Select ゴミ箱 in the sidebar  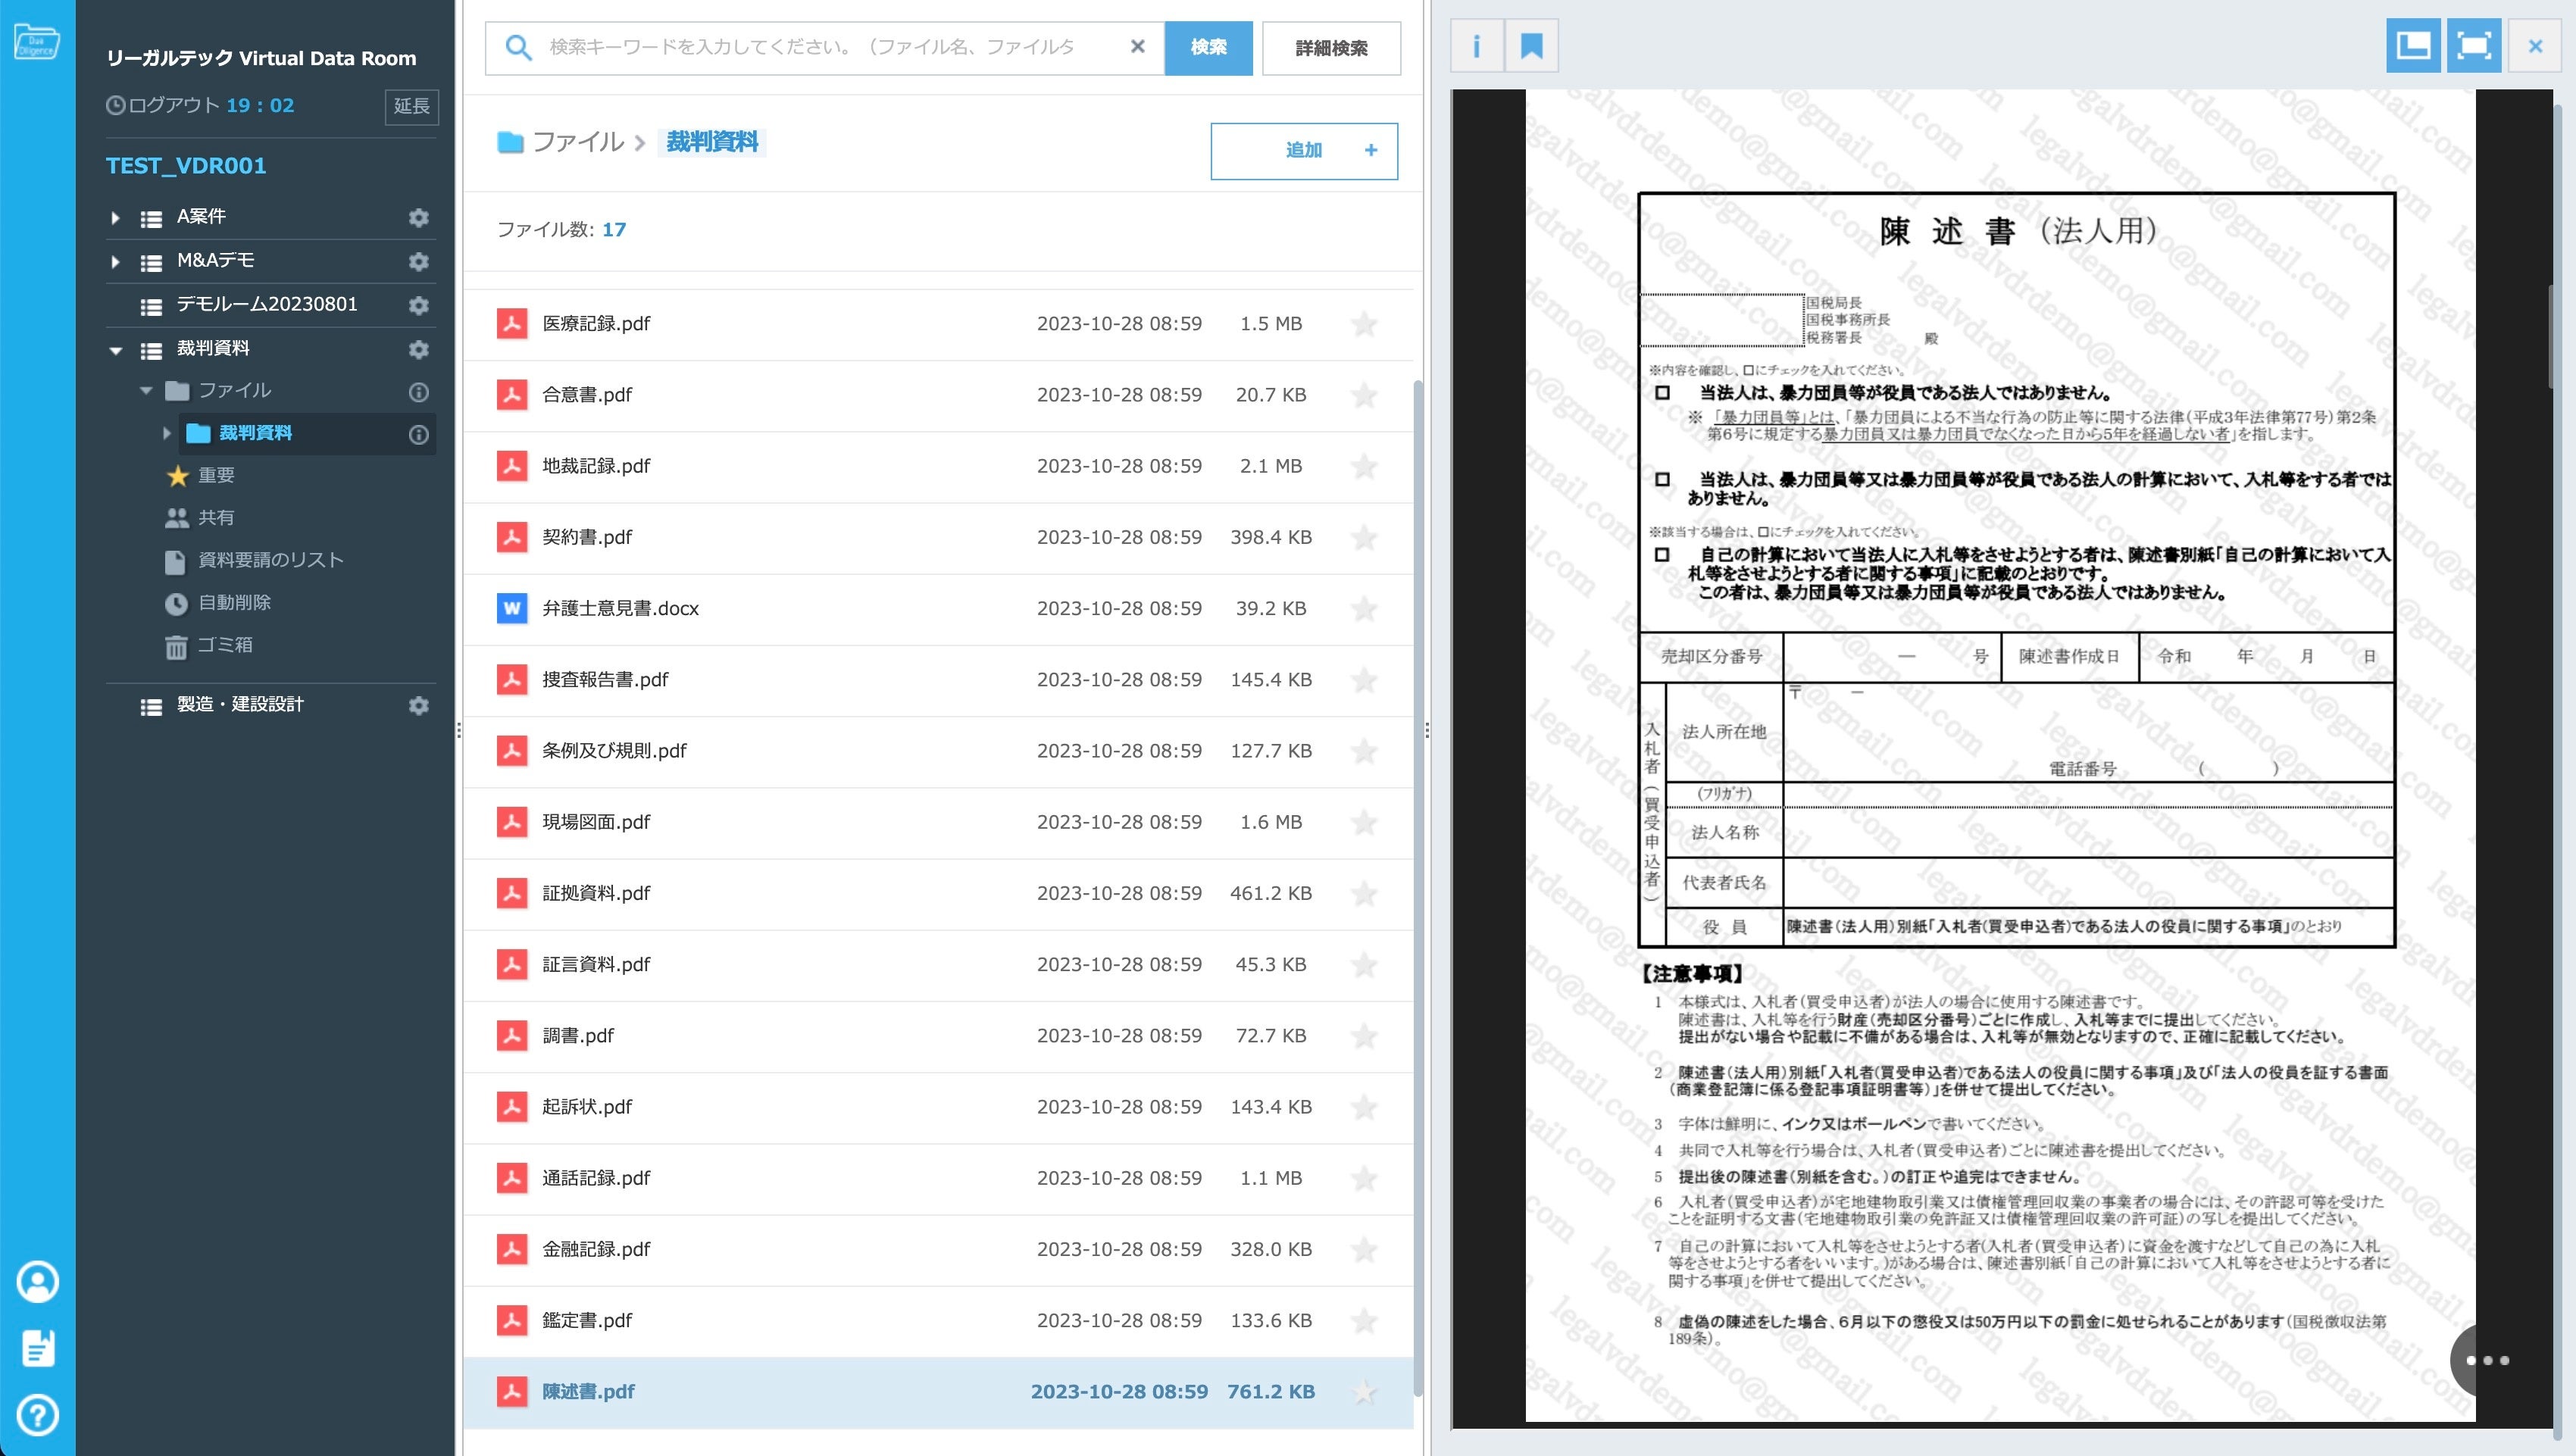click(x=224, y=645)
